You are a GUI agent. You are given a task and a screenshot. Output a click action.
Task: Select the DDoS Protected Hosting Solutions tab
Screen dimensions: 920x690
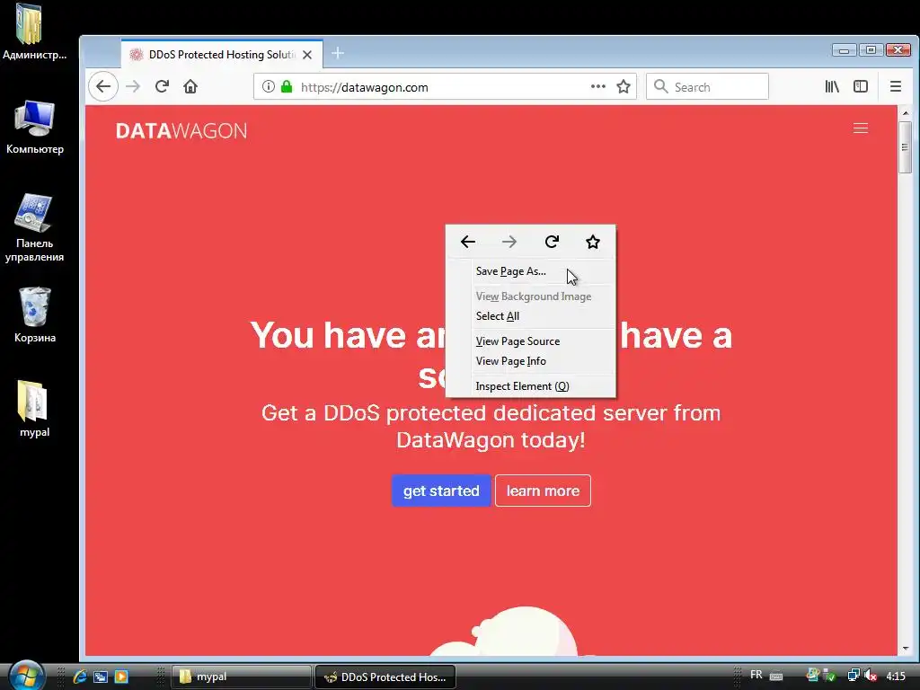(x=222, y=55)
